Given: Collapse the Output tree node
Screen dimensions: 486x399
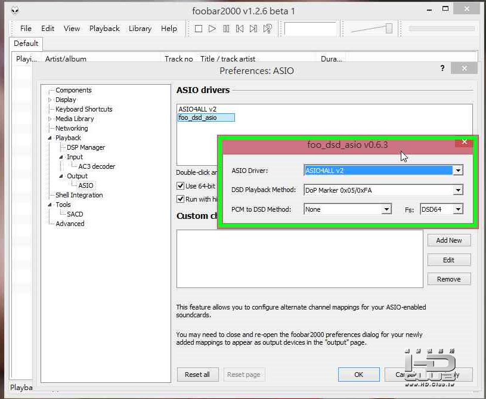Looking at the screenshot, I should [61, 176].
